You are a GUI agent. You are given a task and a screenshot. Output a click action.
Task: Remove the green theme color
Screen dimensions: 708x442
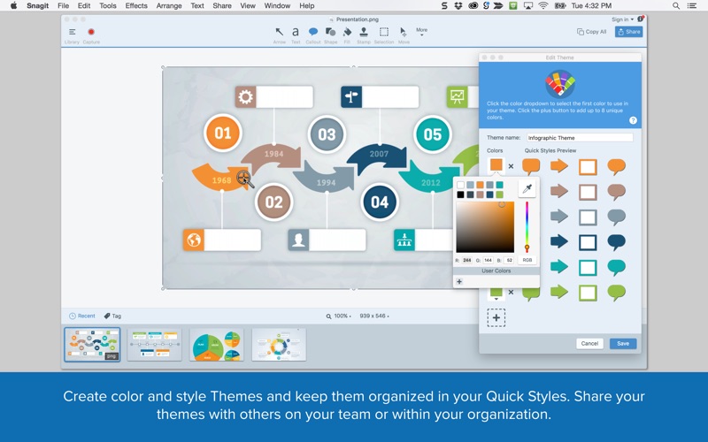pyautogui.click(x=511, y=293)
